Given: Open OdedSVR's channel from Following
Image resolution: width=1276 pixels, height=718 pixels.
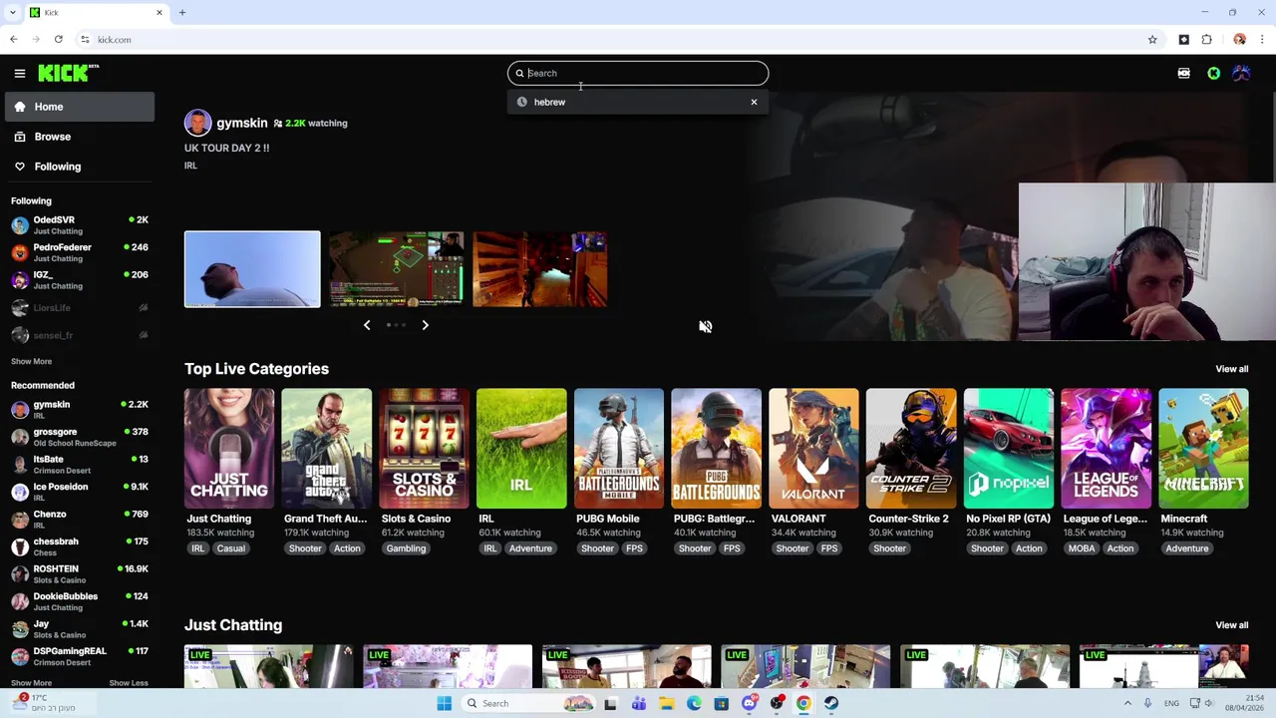Looking at the screenshot, I should 80,224.
